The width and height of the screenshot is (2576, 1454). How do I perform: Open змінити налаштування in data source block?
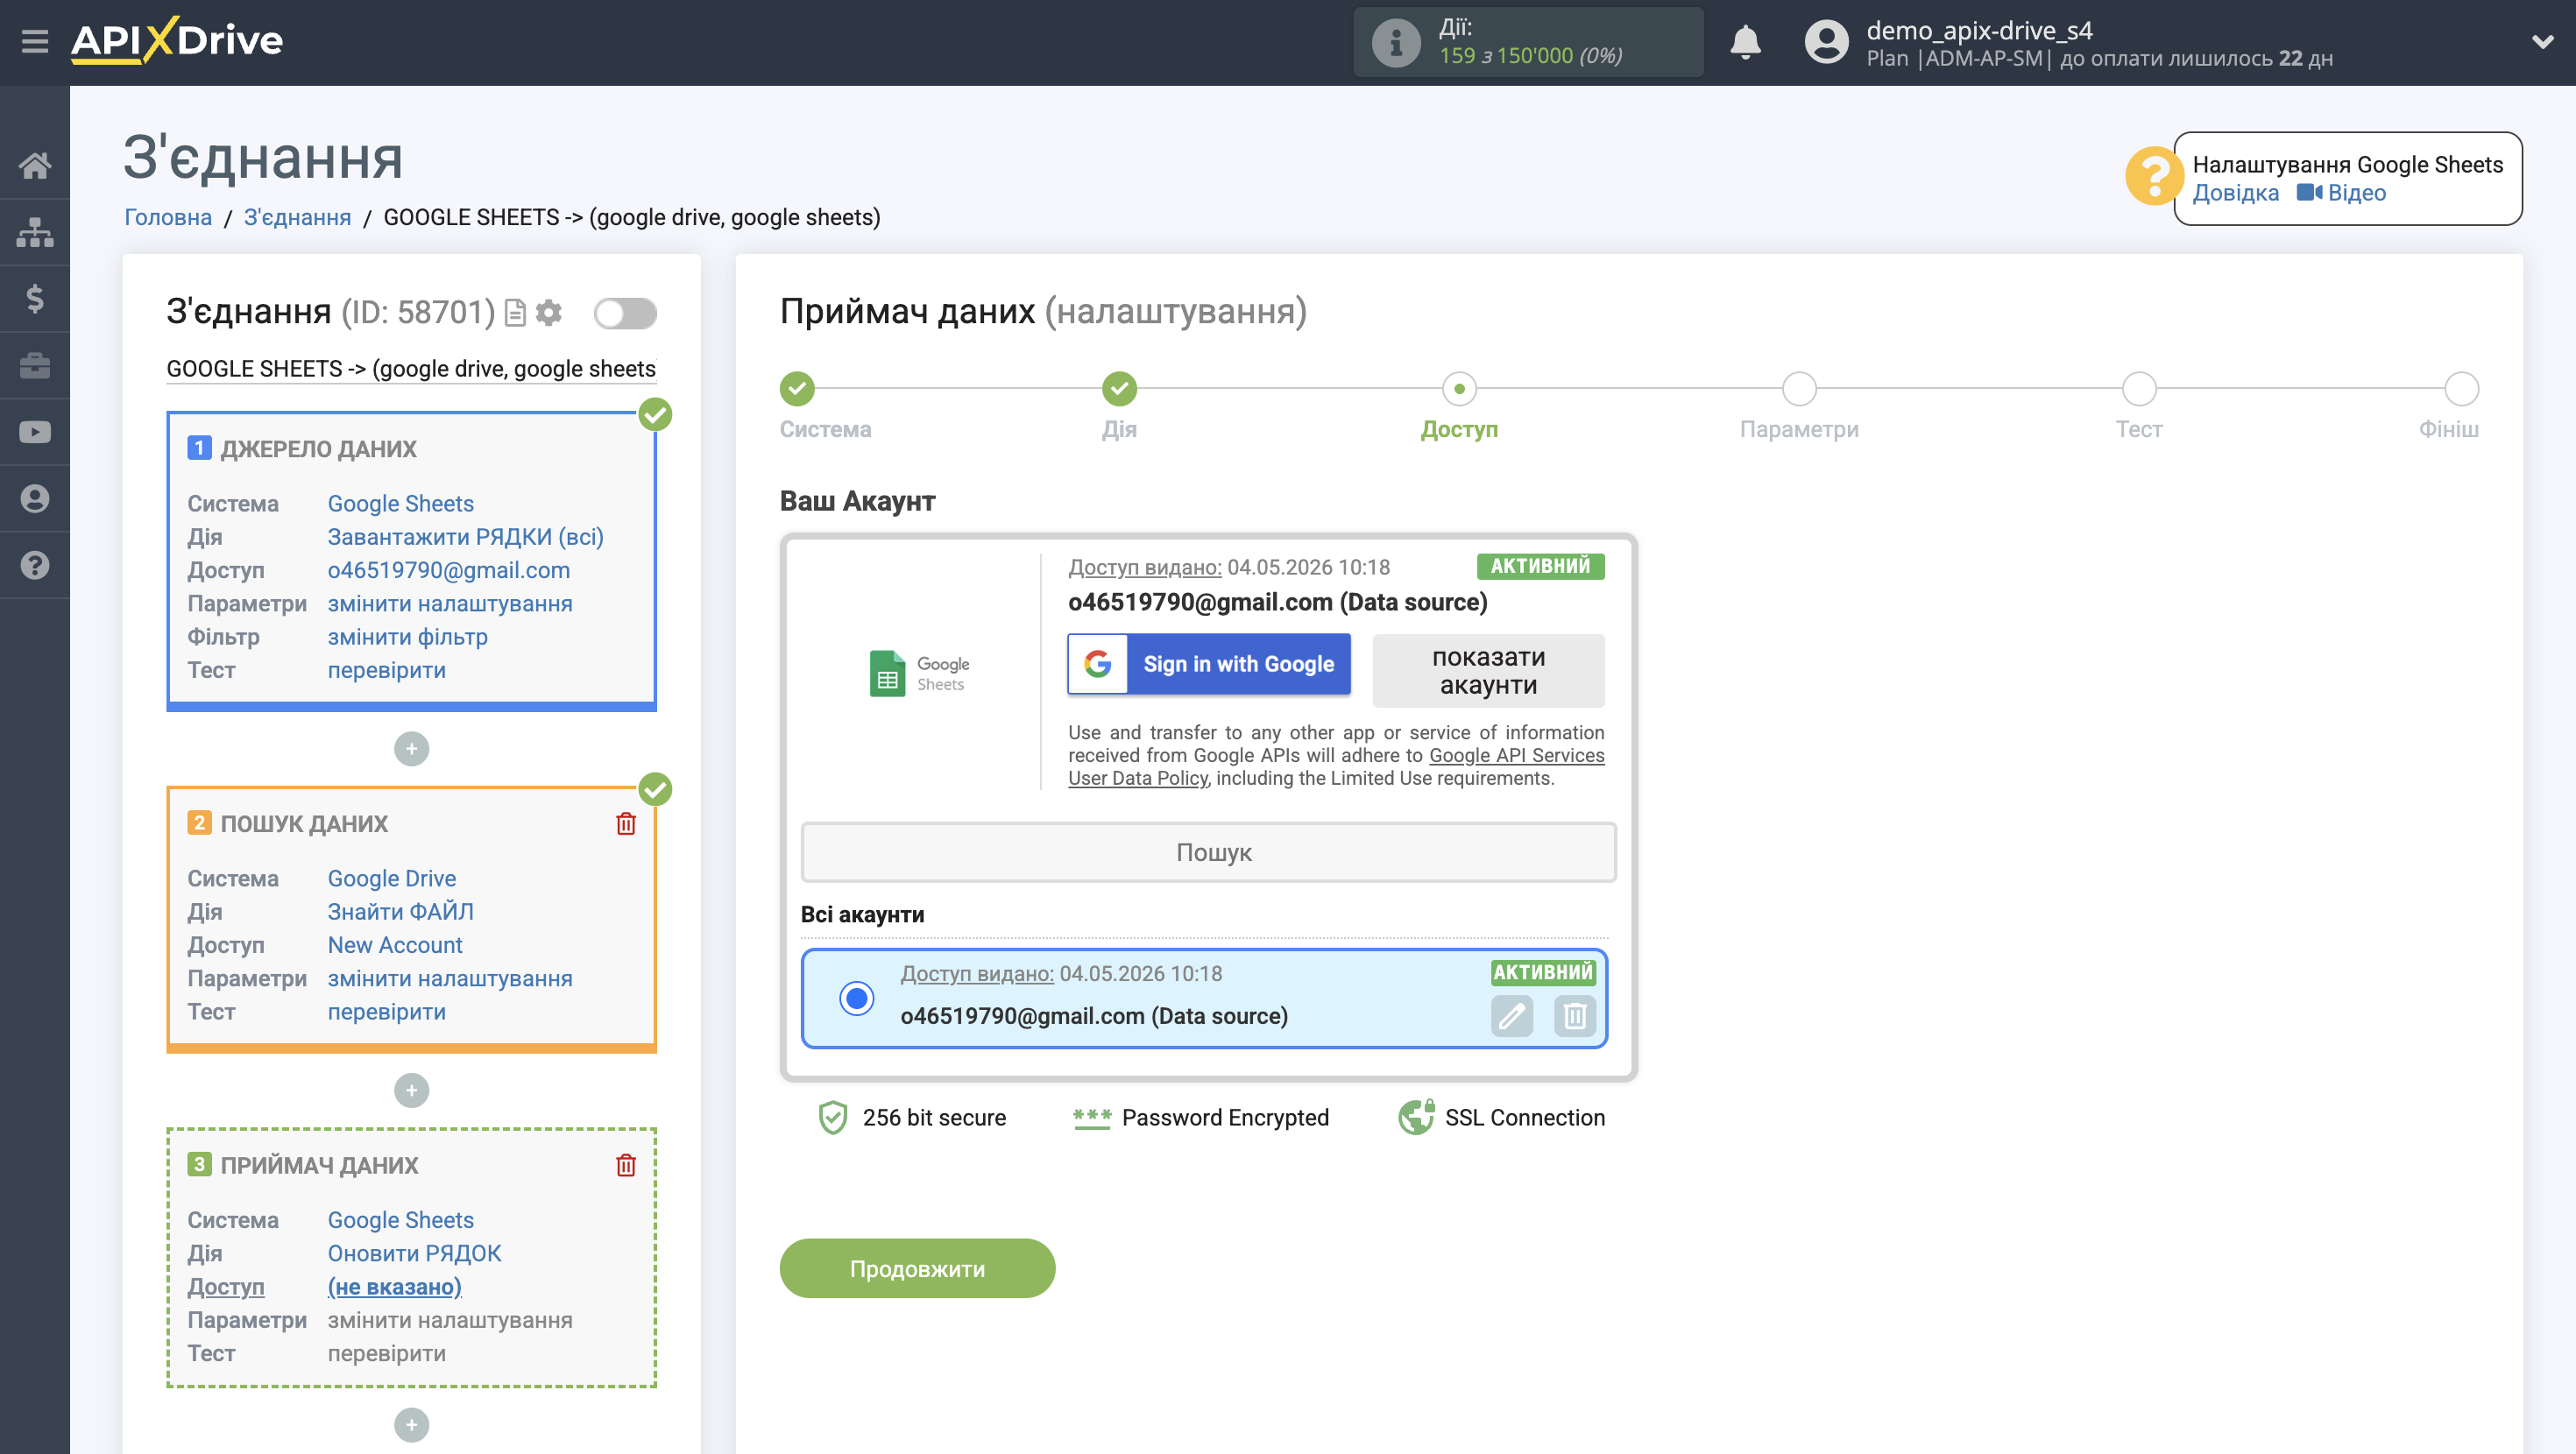click(x=449, y=603)
